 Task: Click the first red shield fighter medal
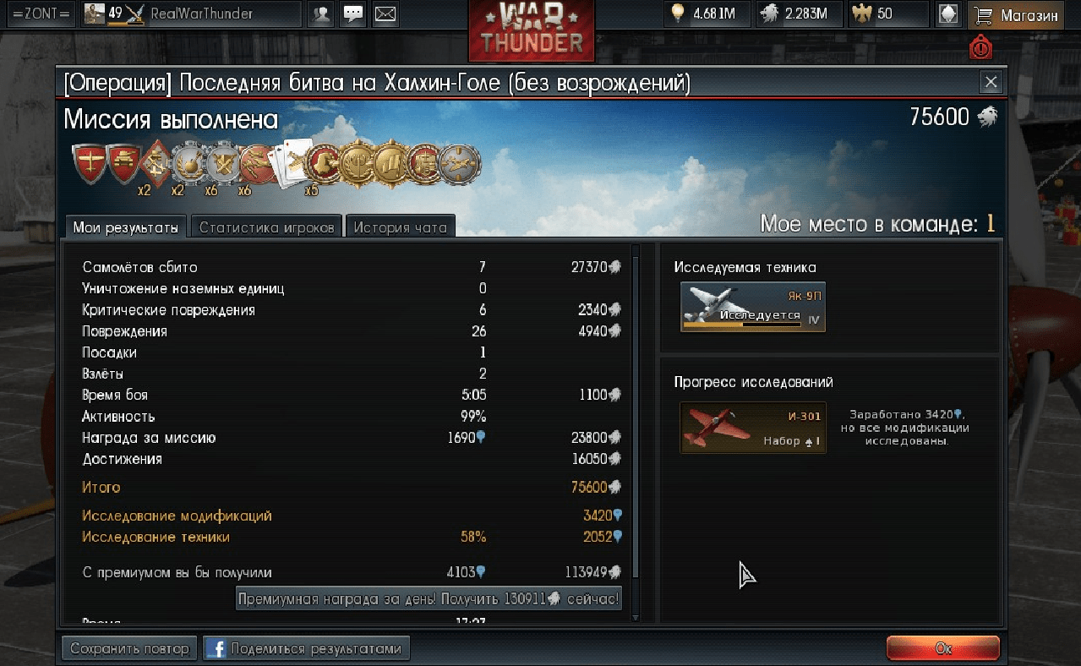(89, 164)
